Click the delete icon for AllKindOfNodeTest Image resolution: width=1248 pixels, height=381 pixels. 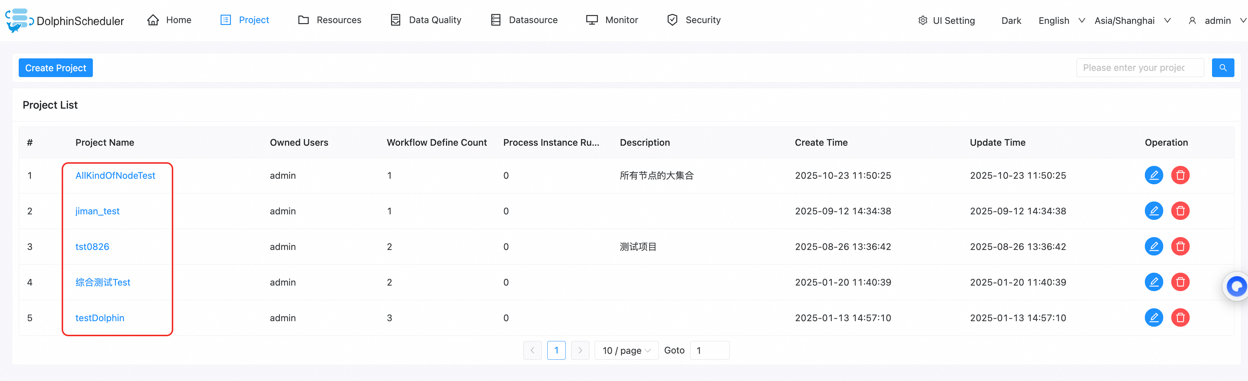(x=1180, y=175)
